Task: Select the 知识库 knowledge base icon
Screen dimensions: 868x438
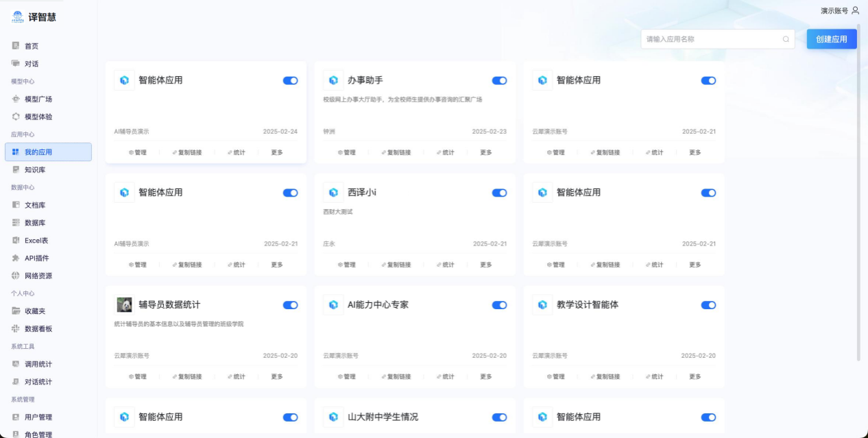Action: point(16,169)
